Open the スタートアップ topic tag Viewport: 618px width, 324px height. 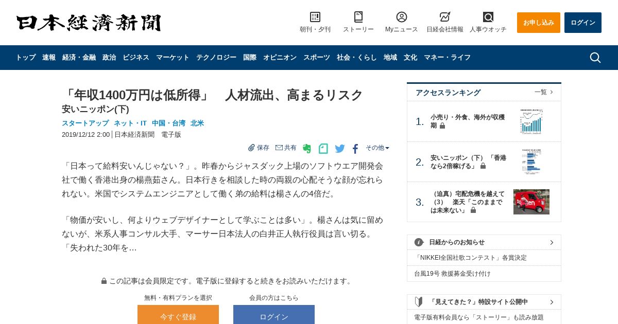85,123
